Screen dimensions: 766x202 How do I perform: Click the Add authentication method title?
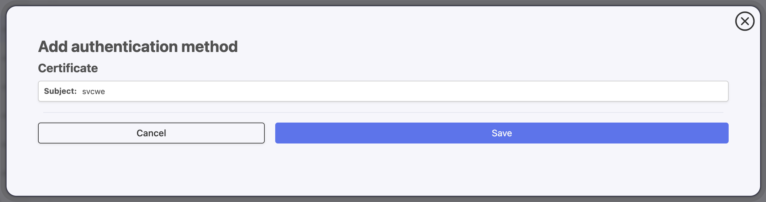[138, 46]
